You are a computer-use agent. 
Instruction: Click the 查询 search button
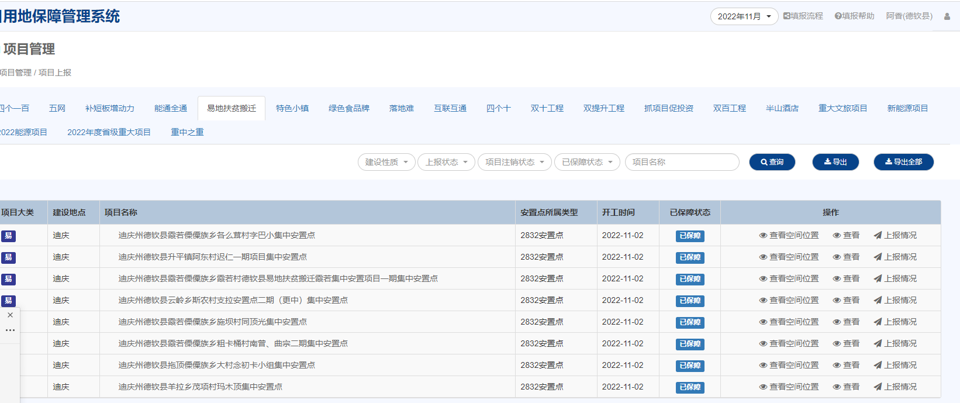point(772,162)
